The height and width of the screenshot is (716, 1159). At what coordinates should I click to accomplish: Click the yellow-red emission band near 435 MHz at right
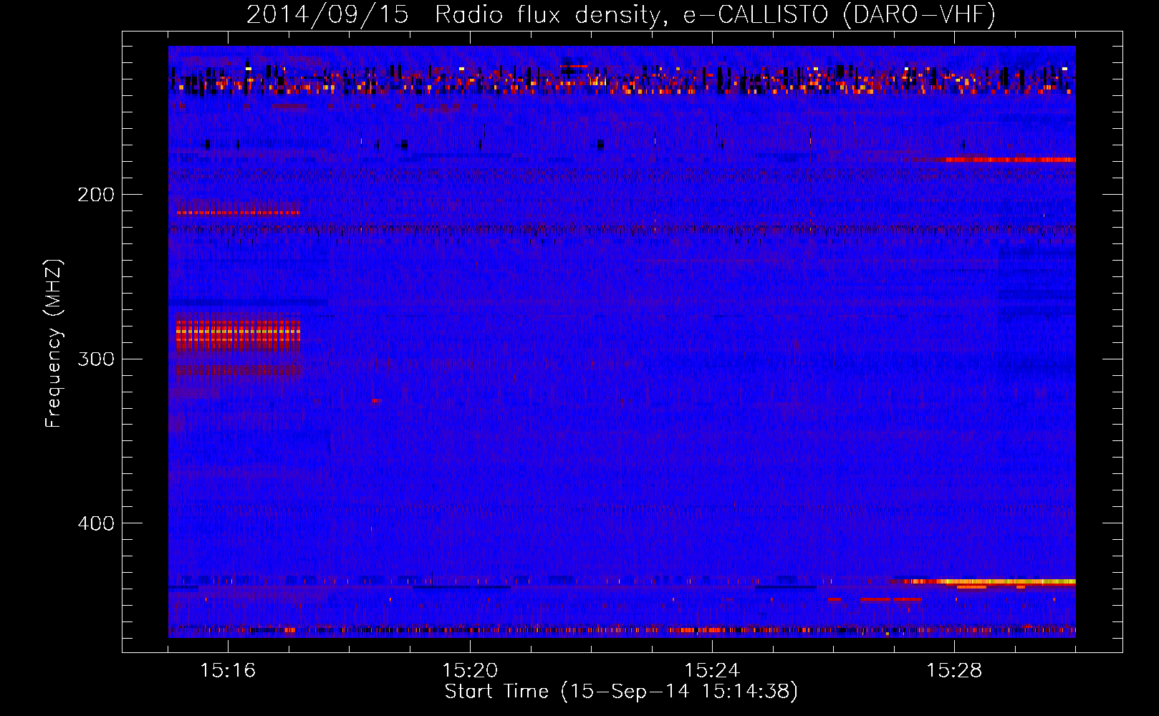(x=989, y=582)
